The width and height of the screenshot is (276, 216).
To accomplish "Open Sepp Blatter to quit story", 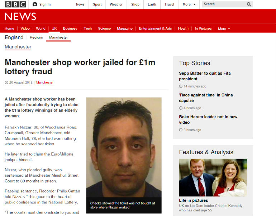I will pos(205,76).
